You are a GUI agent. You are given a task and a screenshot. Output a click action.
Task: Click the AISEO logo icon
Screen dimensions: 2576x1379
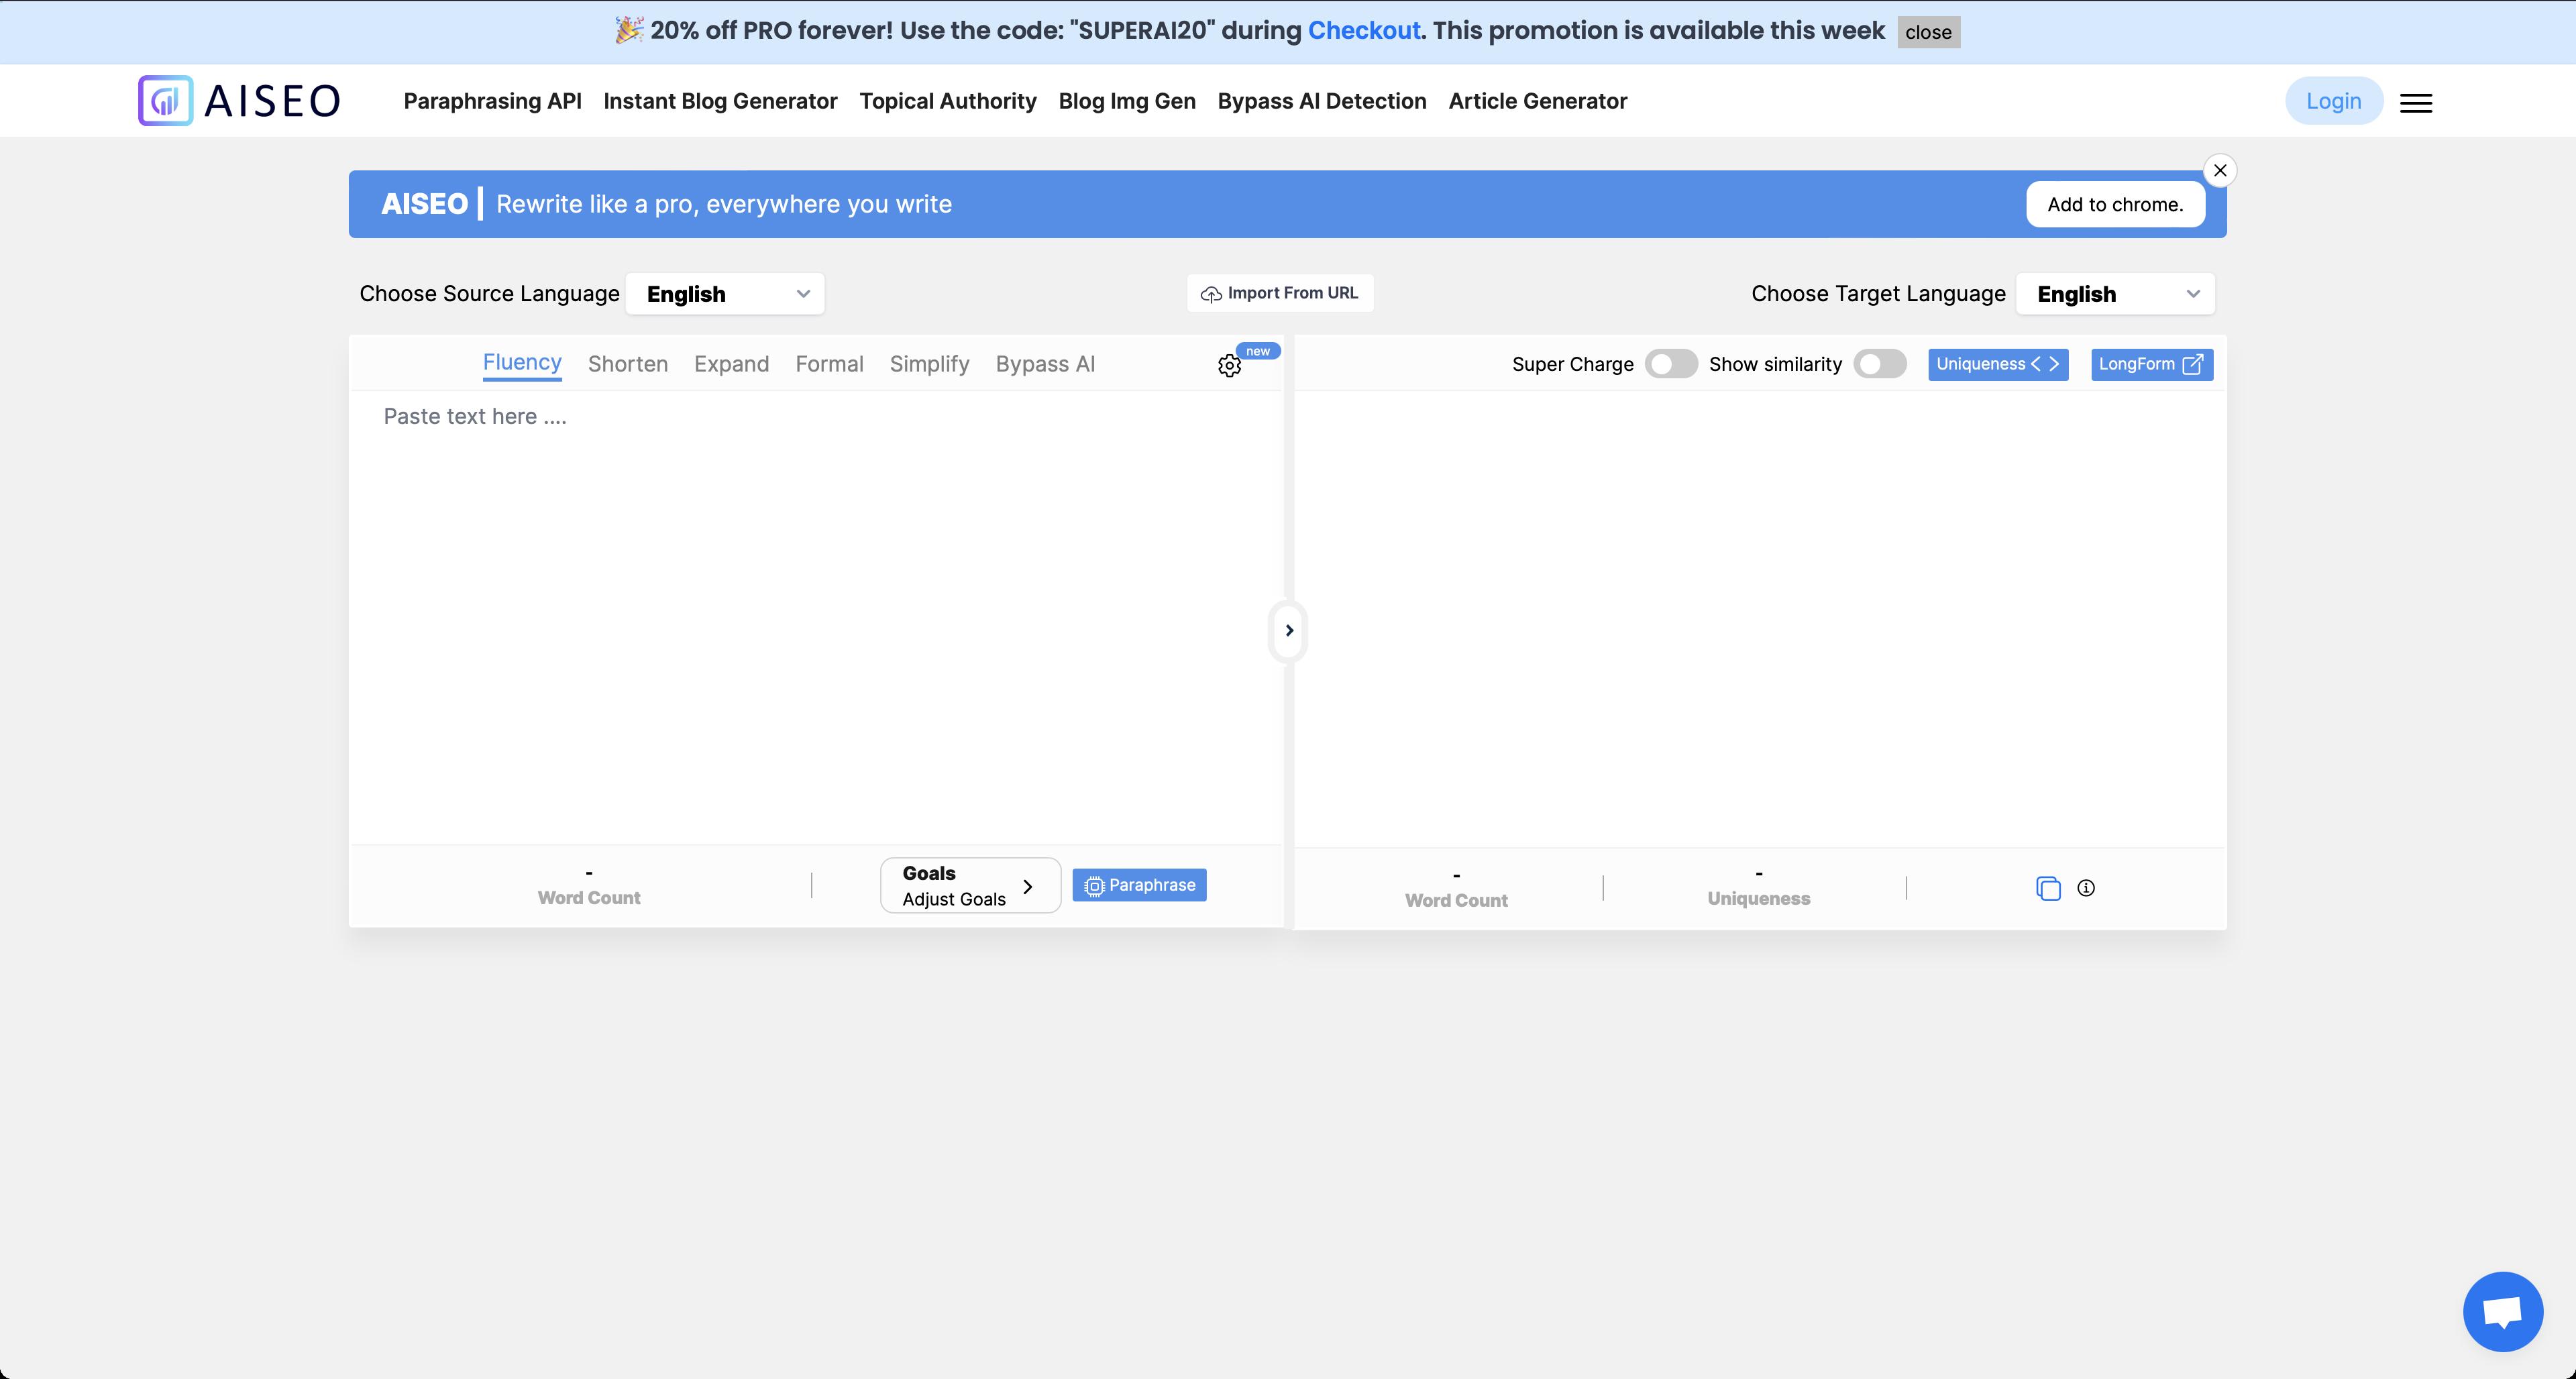(x=165, y=101)
